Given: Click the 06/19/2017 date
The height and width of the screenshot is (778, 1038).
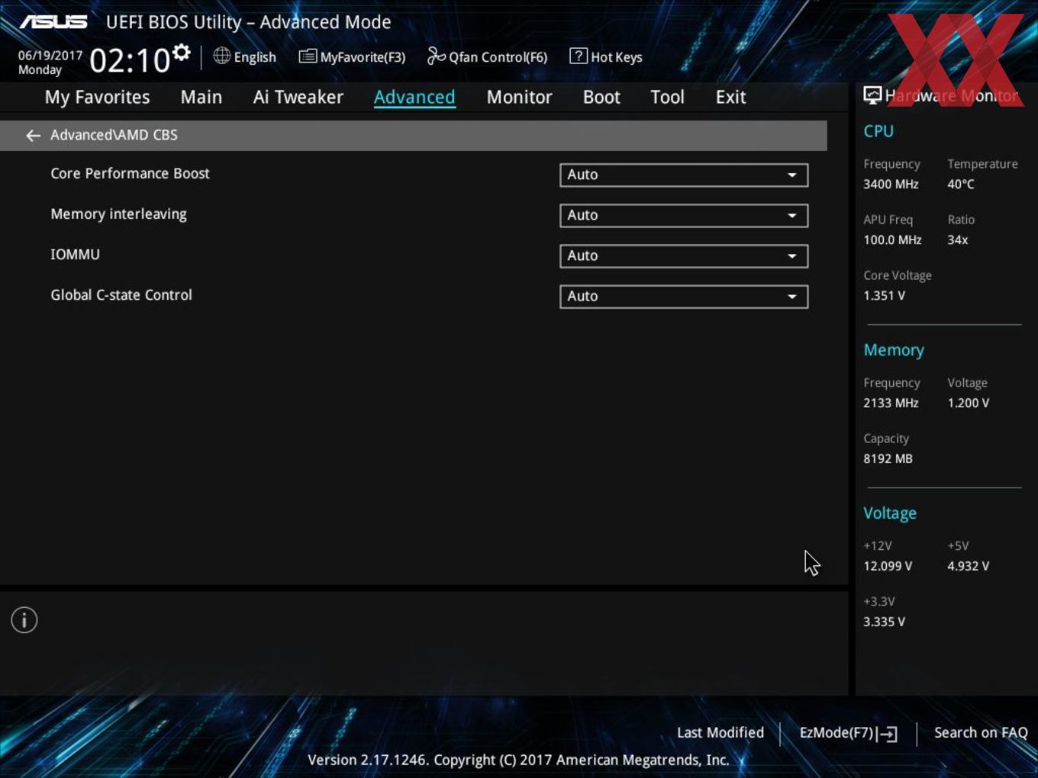Looking at the screenshot, I should pos(50,56).
